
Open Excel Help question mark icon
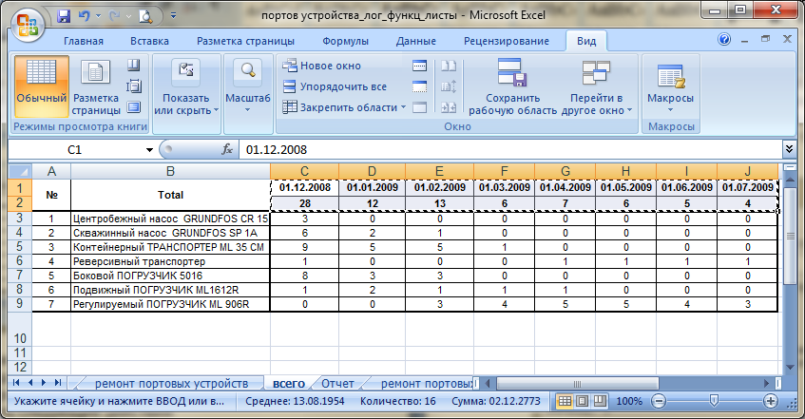click(x=724, y=39)
